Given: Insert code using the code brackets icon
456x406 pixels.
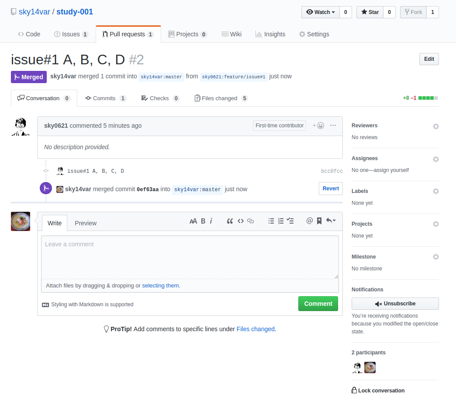Looking at the screenshot, I should pos(241,221).
